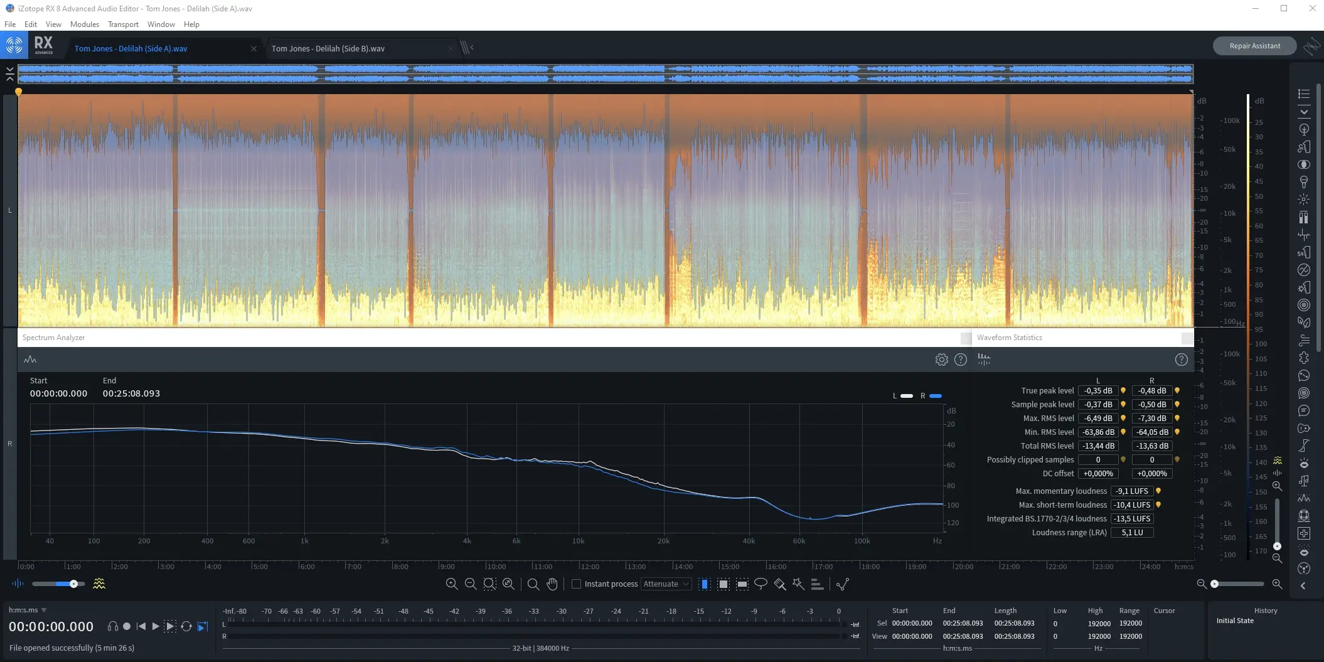Screen dimensions: 1324x662
Task: Open the Modules menu
Action: tap(84, 24)
